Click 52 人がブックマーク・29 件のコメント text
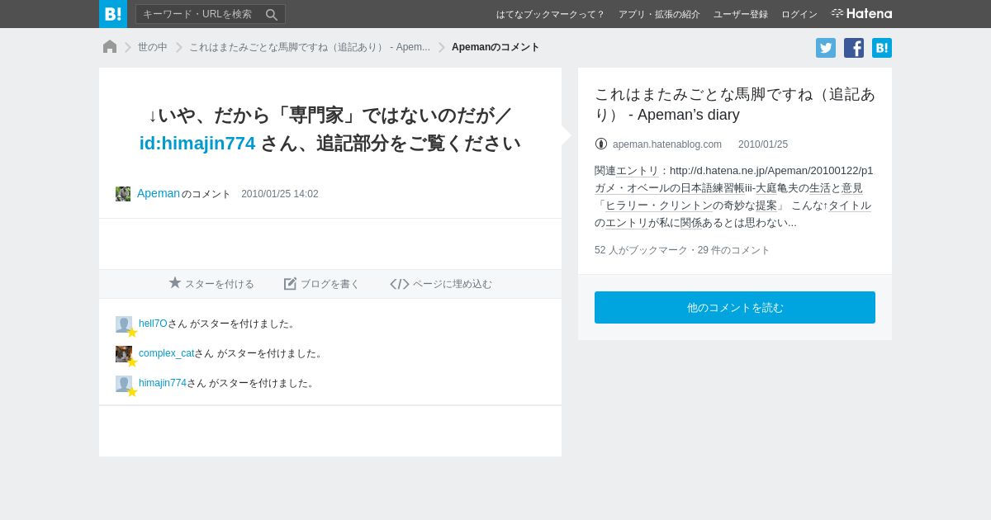Image resolution: width=991 pixels, height=520 pixels. click(x=682, y=250)
